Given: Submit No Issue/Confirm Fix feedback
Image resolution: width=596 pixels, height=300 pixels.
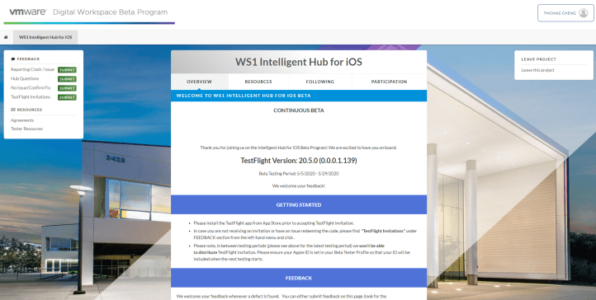Looking at the screenshot, I should 67,88.
